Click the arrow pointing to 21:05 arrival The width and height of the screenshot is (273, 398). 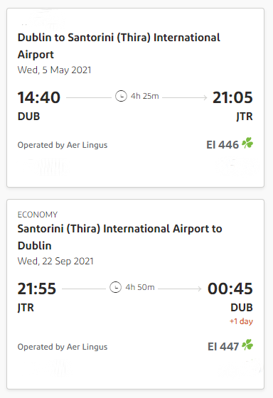pyautogui.click(x=185, y=97)
